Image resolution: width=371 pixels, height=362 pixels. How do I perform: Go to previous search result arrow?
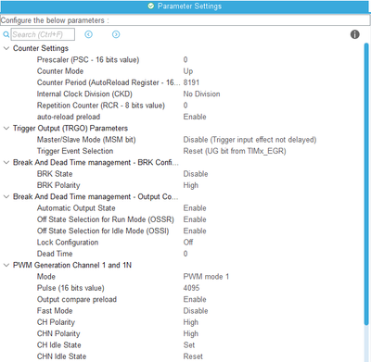tap(89, 34)
